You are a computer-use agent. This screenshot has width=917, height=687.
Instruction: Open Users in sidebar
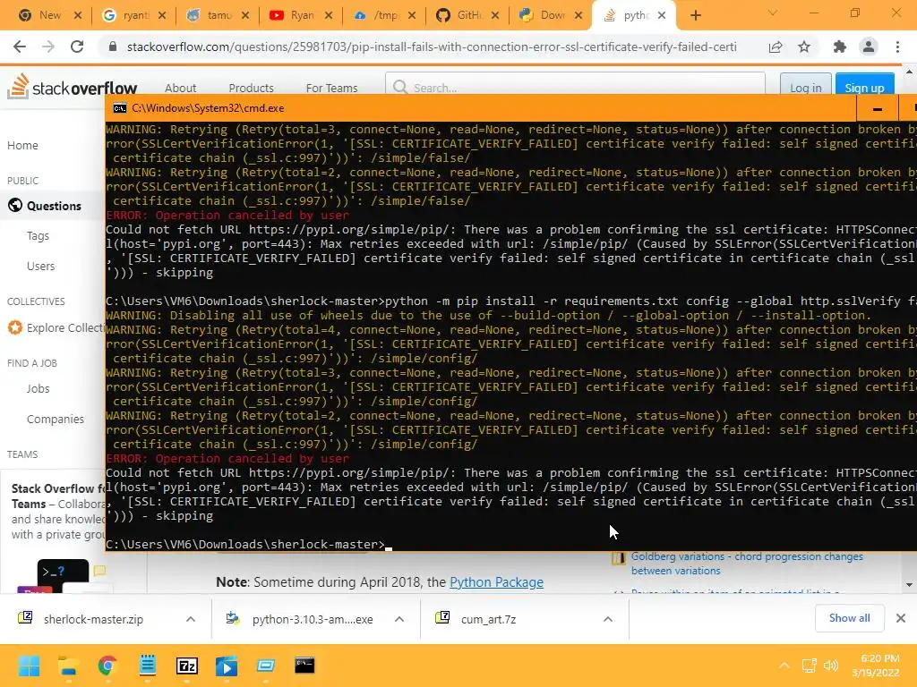pos(40,266)
